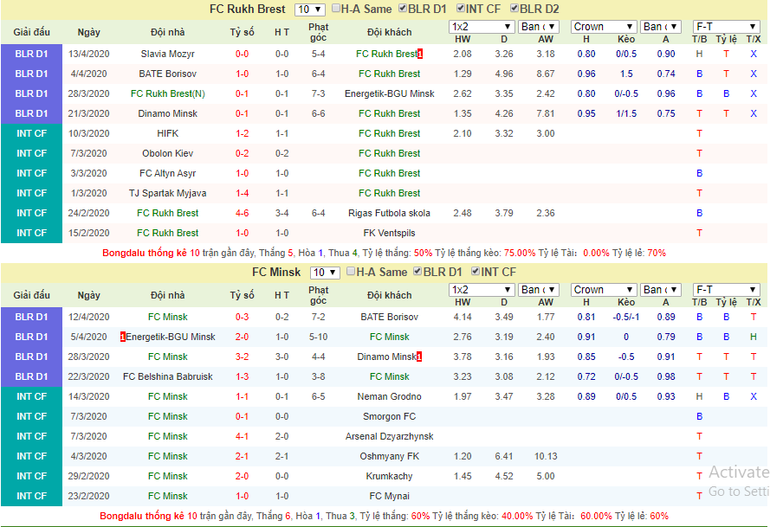Uncheck INT CF filter for FC Rukh Brest

click(x=461, y=9)
